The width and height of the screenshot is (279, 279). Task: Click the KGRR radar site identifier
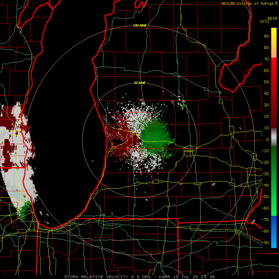tap(165, 277)
